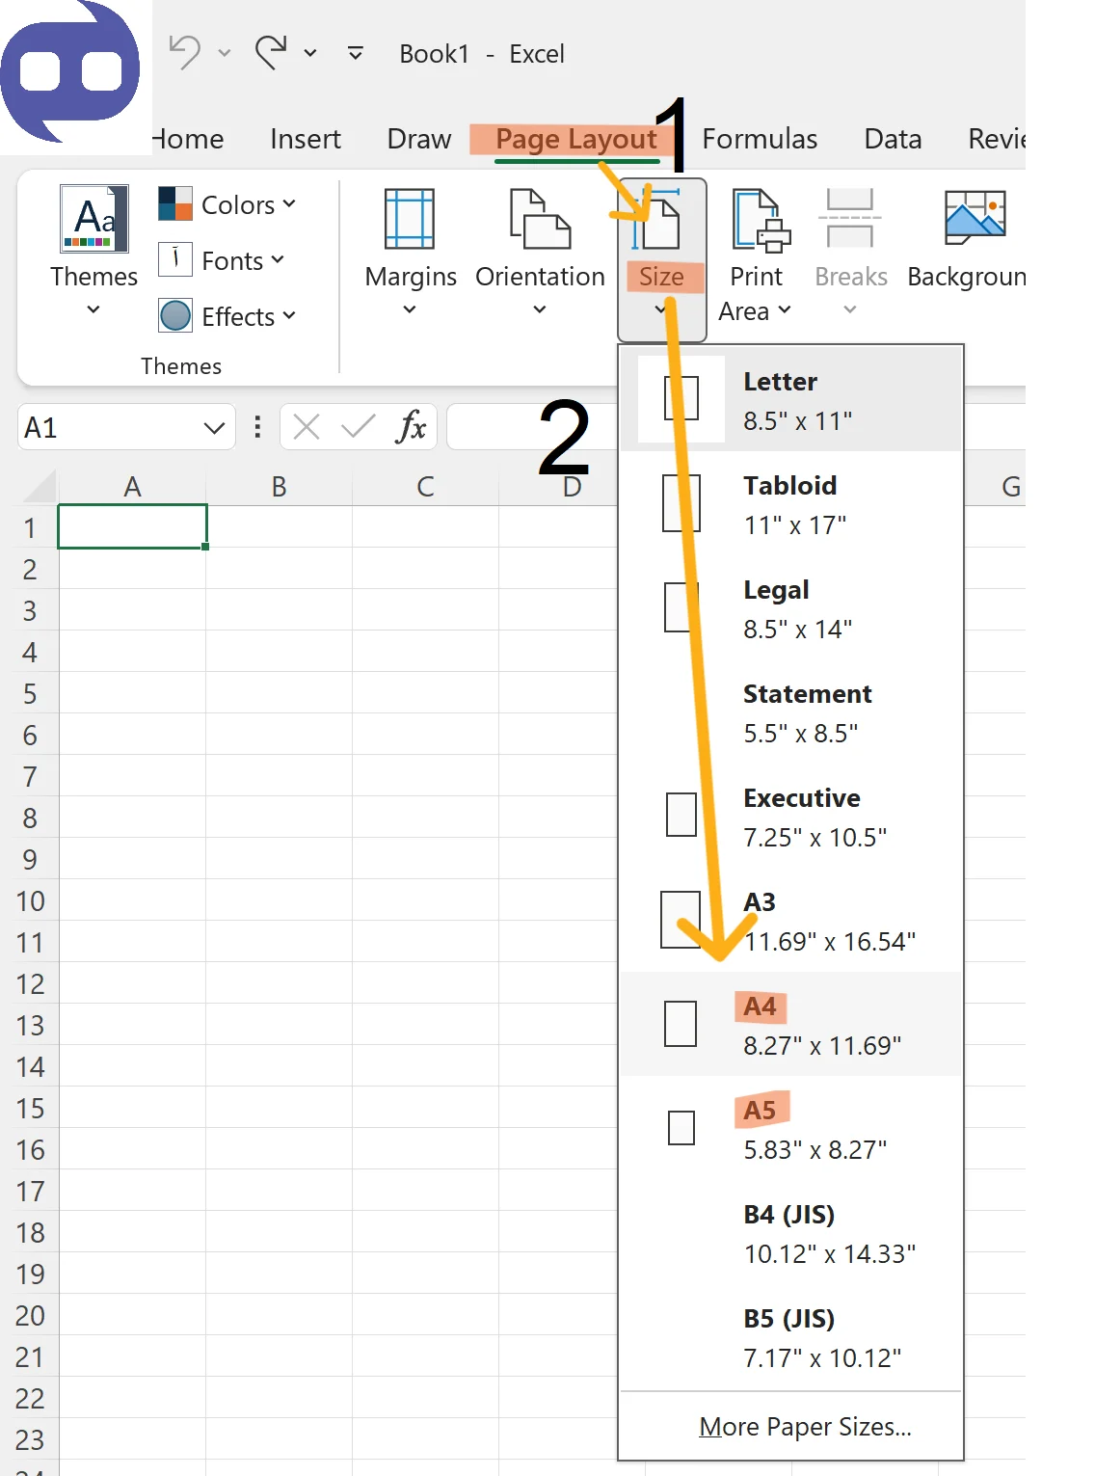Click the Undo arrow icon
Screen dimensions: 1095x1476
click(x=184, y=52)
